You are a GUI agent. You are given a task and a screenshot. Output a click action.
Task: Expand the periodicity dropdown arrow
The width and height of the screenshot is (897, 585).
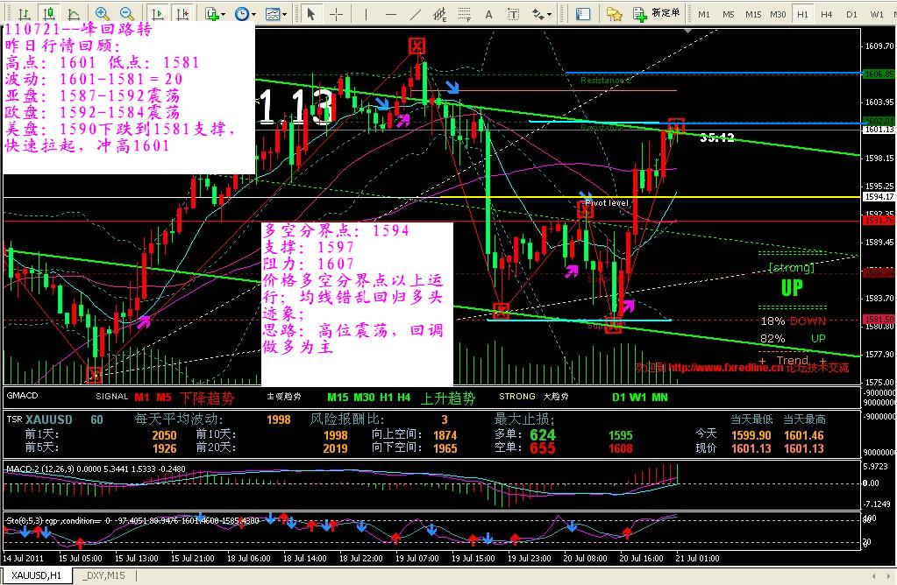click(x=253, y=14)
